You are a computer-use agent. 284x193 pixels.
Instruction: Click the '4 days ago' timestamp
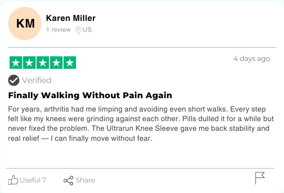pyautogui.click(x=251, y=58)
